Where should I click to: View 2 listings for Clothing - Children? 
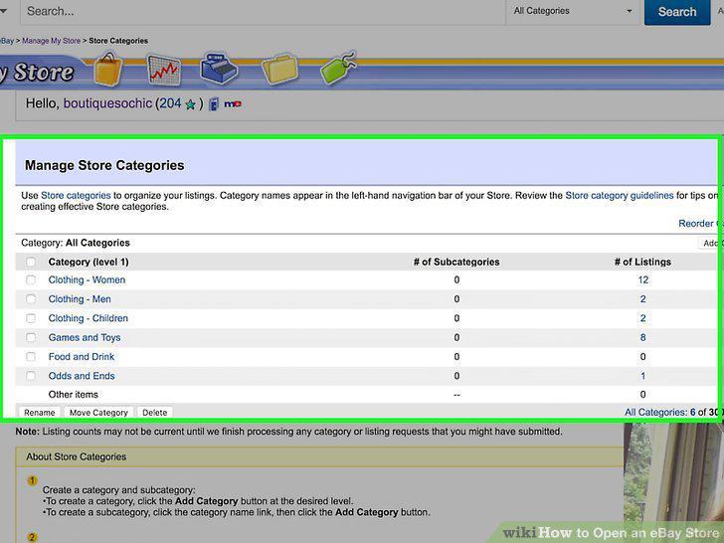coord(642,318)
